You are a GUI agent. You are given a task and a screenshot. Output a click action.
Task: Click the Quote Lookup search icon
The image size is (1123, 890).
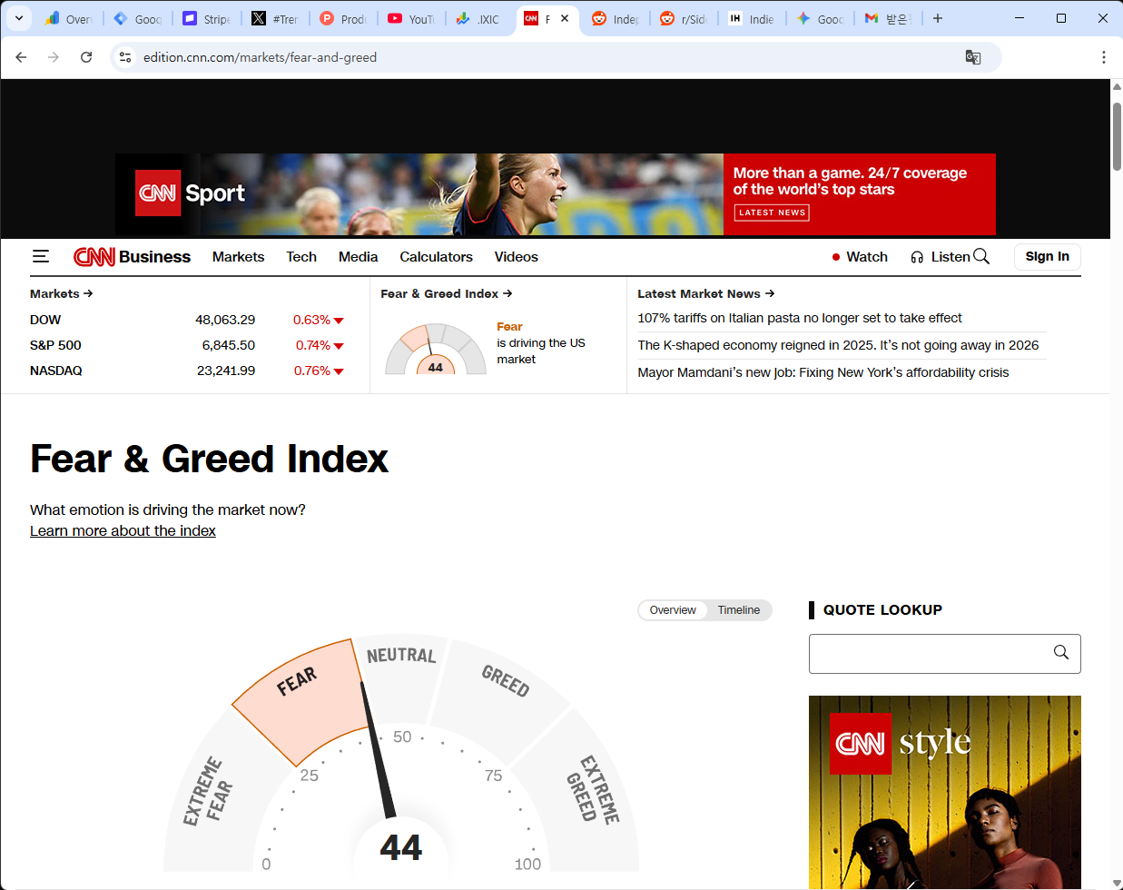pos(1060,653)
